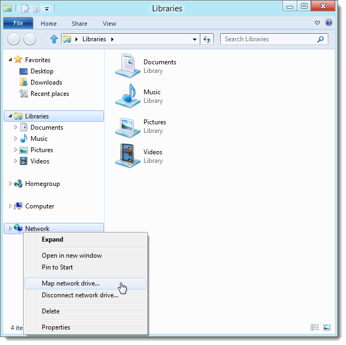The width and height of the screenshot is (346, 345).
Task: Expand Pictures in the navigation tree
Action: point(16,150)
